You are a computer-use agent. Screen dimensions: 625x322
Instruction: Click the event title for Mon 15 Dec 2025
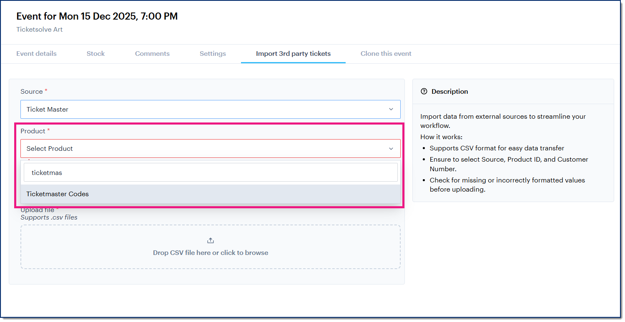[97, 16]
